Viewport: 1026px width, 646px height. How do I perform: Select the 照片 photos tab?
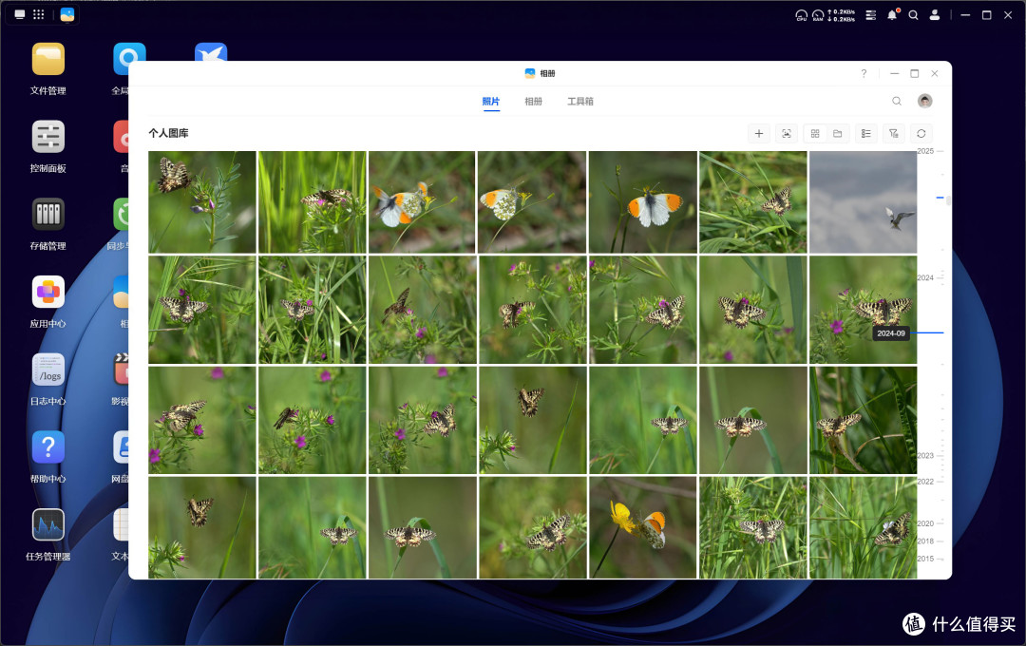(x=491, y=102)
